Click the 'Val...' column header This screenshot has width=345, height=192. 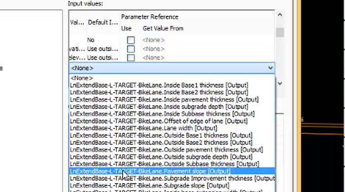click(77, 22)
